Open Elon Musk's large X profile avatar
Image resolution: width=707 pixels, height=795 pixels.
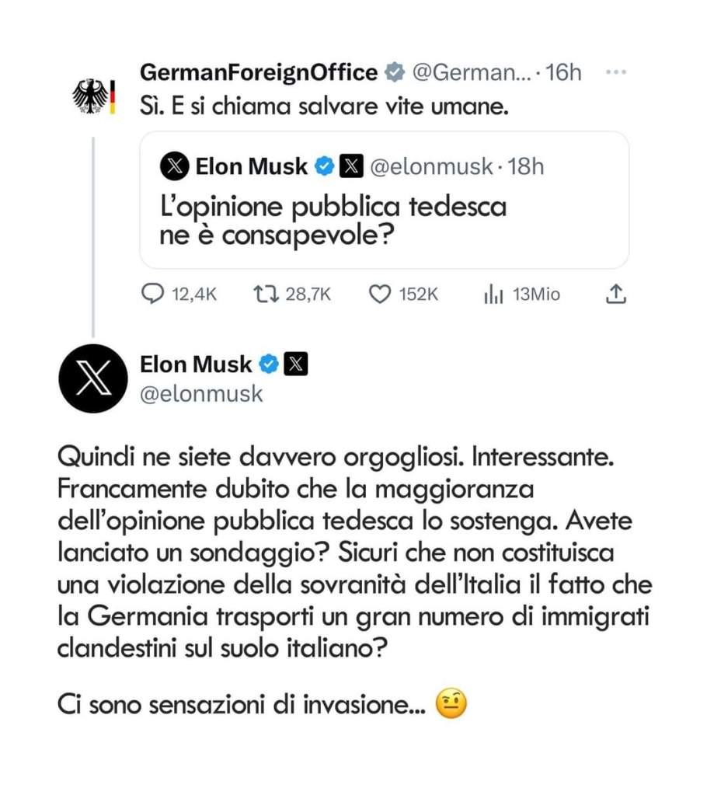93,378
